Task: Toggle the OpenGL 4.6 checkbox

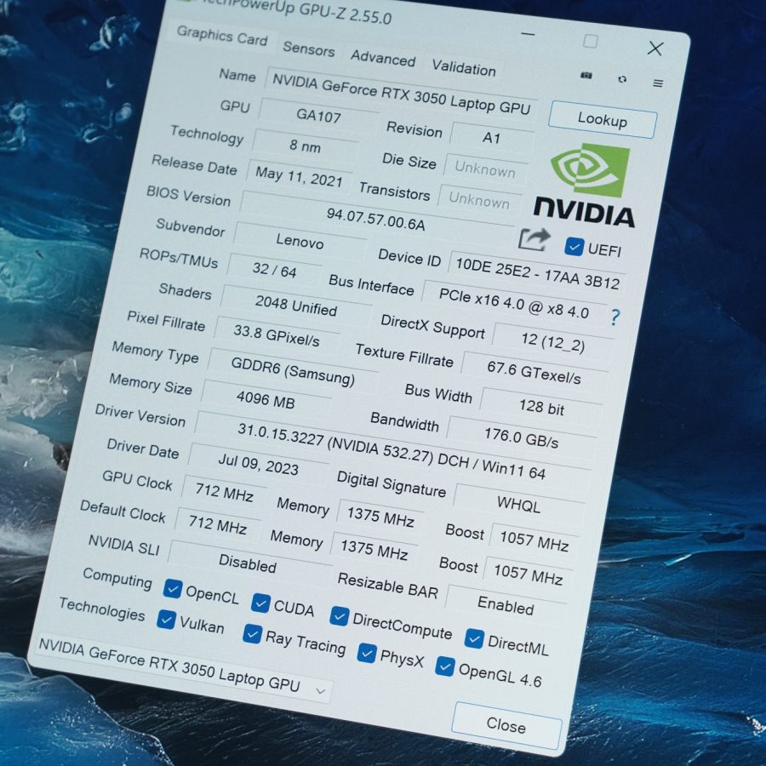Action: [445, 666]
